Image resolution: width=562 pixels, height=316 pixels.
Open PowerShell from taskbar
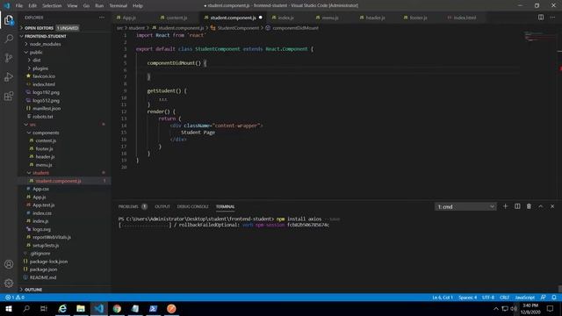tap(154, 308)
